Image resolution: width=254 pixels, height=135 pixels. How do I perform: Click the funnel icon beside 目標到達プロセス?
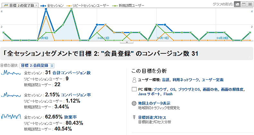click(134, 117)
